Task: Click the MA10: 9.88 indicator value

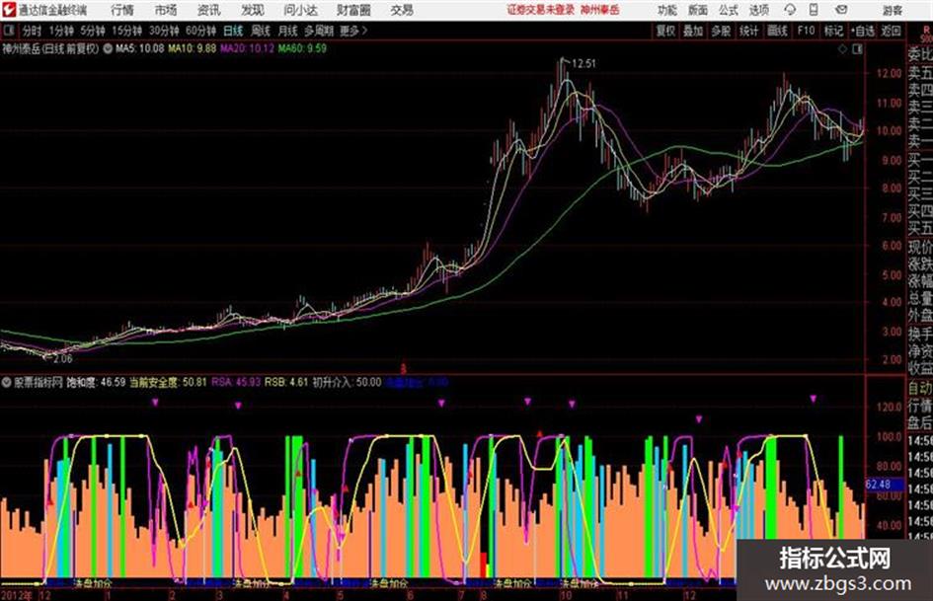Action: click(193, 48)
